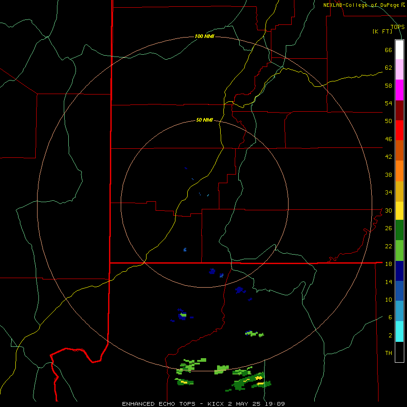Click the legend value 66
407x407 pixels.
(x=388, y=50)
